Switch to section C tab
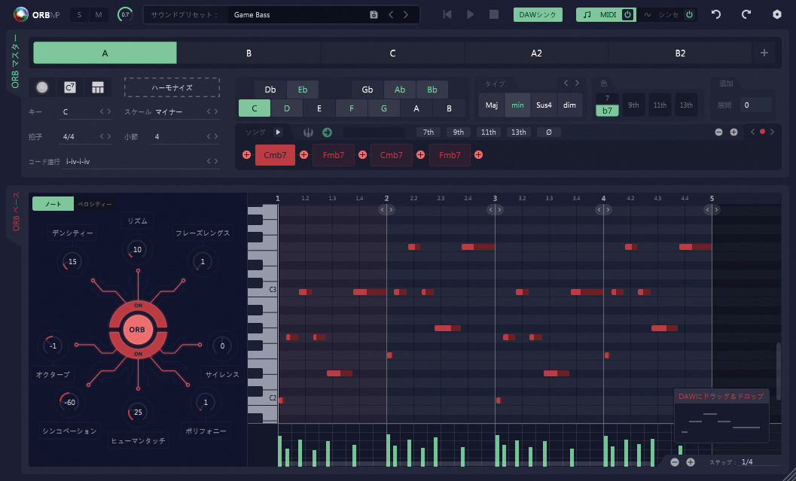796x481 pixels. (x=392, y=53)
